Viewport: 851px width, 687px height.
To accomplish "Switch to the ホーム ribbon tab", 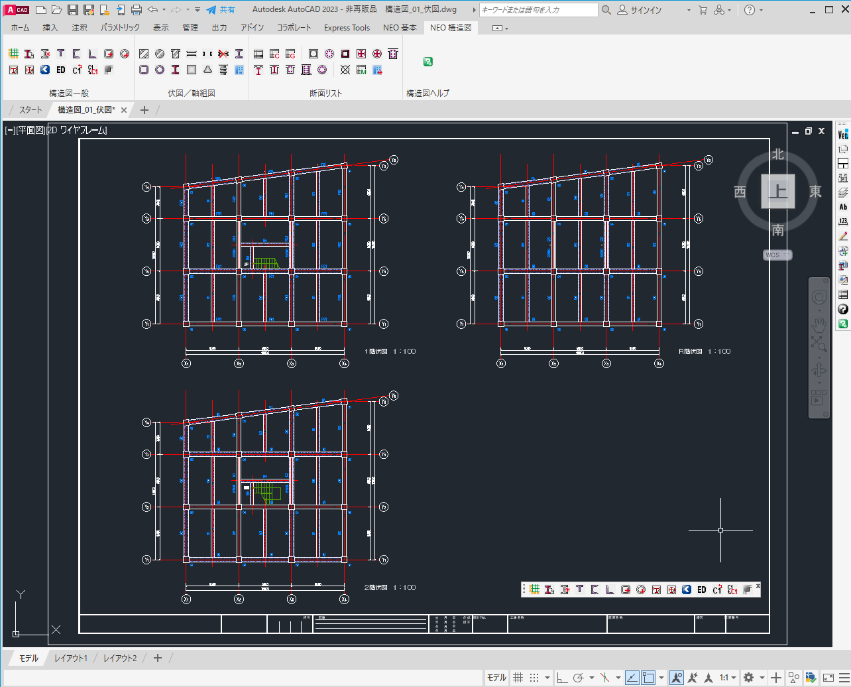I will pos(21,28).
